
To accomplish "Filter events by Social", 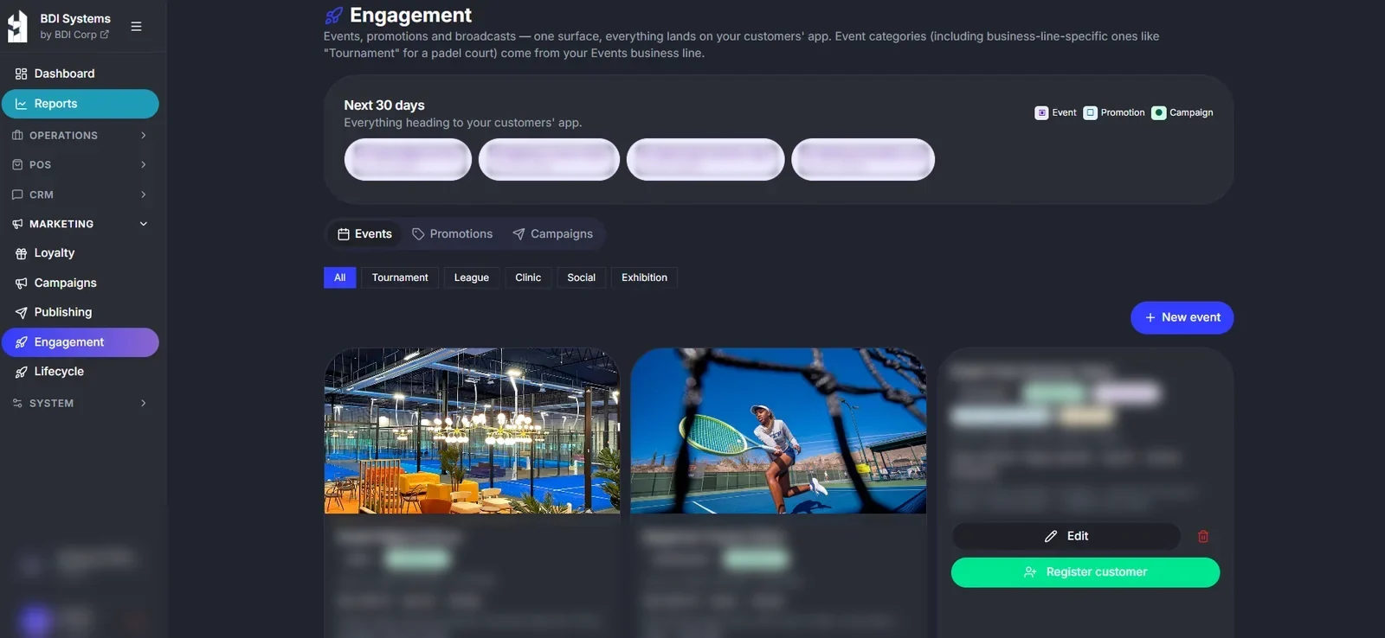I will tap(582, 278).
